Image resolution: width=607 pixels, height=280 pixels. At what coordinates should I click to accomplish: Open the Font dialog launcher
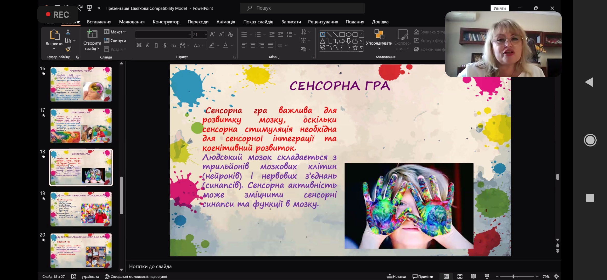click(235, 57)
